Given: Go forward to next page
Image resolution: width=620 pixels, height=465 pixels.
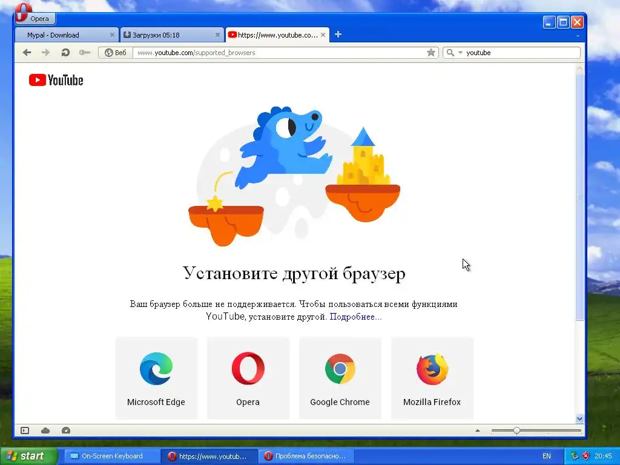Looking at the screenshot, I should click(x=46, y=53).
